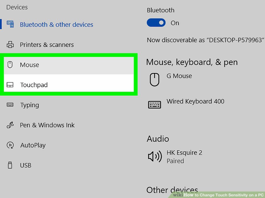Click the mouse icon in the sidebar
The image size is (265, 198).
(10, 65)
